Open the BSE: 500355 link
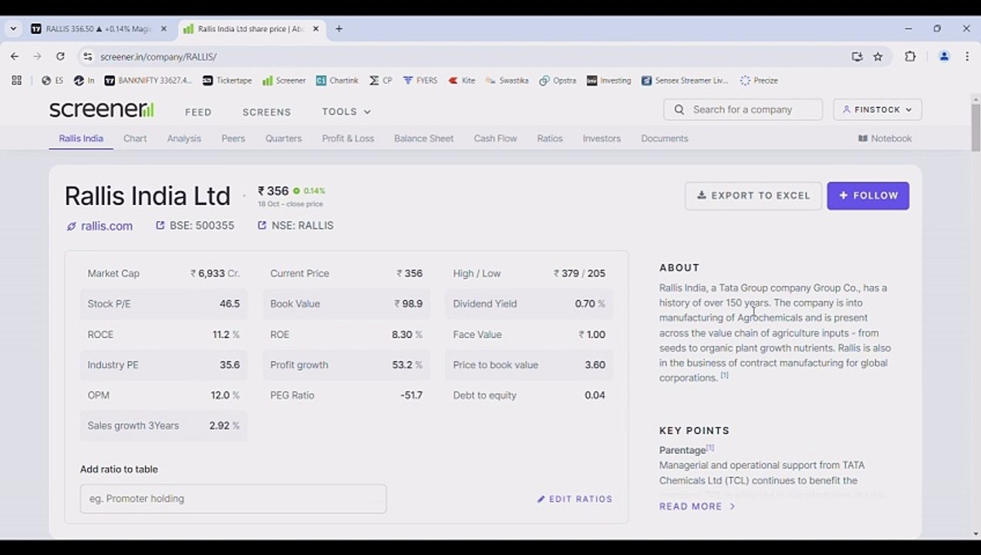This screenshot has width=981, height=555. [195, 225]
